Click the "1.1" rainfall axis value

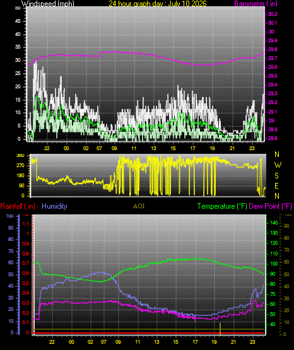pyautogui.click(x=26, y=224)
